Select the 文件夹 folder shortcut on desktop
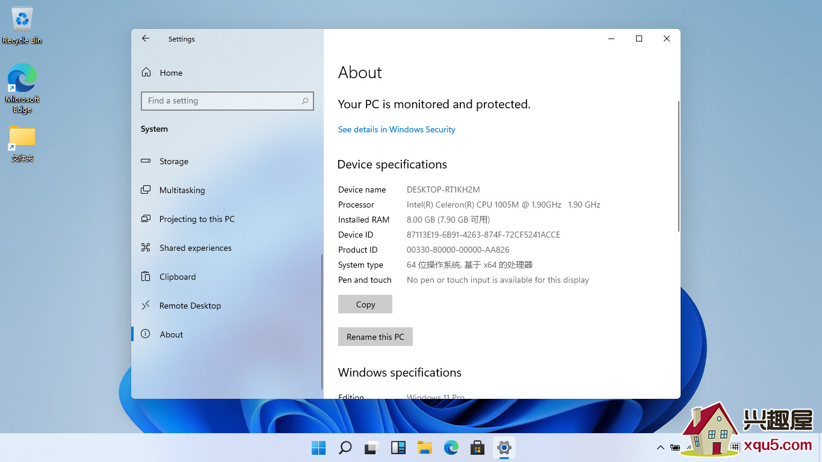822x462 pixels. 22,144
